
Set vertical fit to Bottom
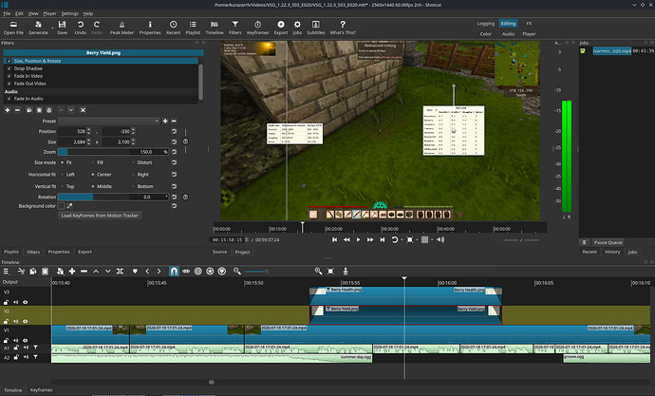click(x=133, y=186)
